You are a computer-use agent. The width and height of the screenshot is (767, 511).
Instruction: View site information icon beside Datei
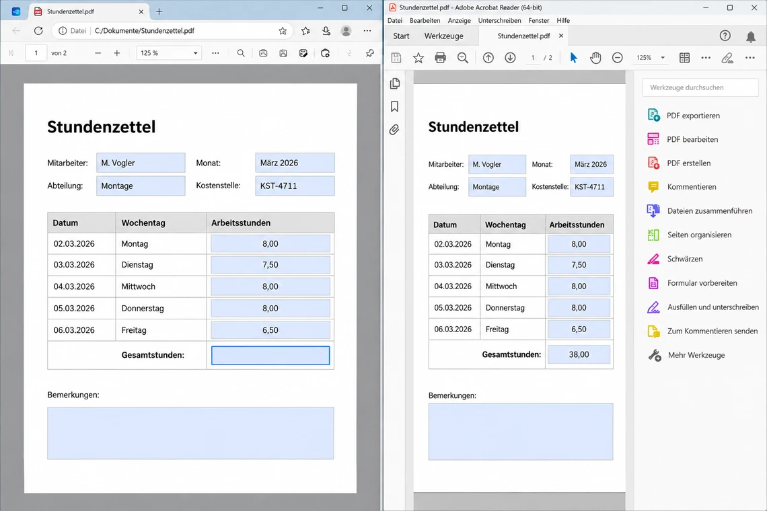click(x=63, y=31)
